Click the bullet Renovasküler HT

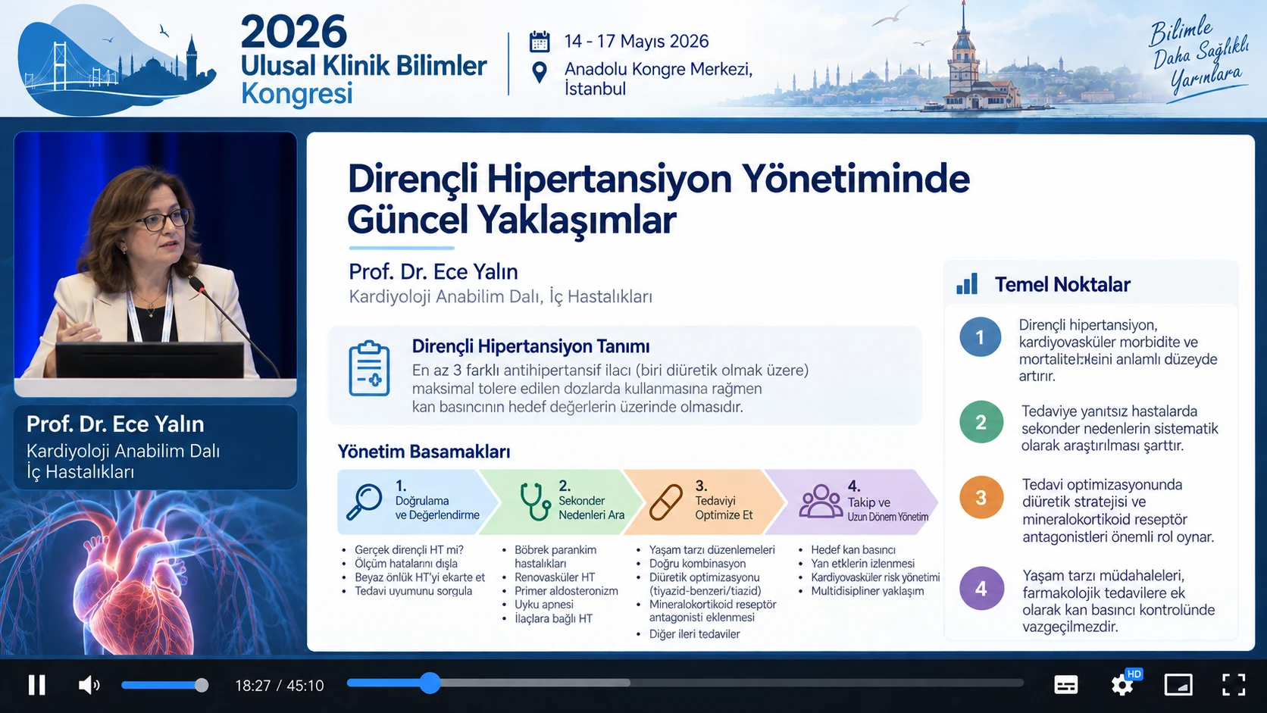point(555,577)
